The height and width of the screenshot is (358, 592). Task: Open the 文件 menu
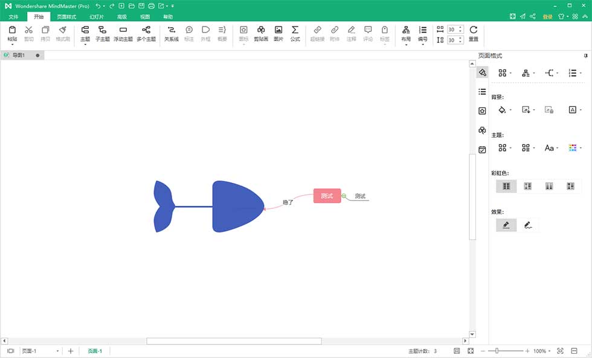[x=13, y=16]
